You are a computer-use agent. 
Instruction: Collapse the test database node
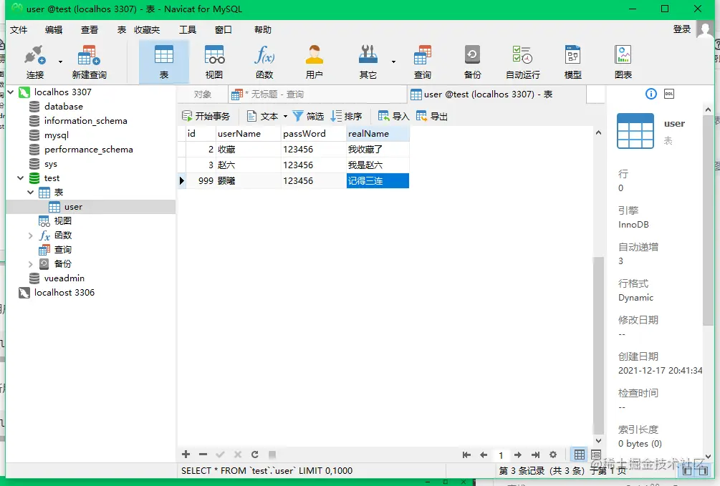pos(20,178)
